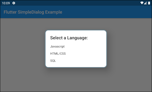Tap the cellular signal strength icon
152x92 pixels.
tap(145, 3)
